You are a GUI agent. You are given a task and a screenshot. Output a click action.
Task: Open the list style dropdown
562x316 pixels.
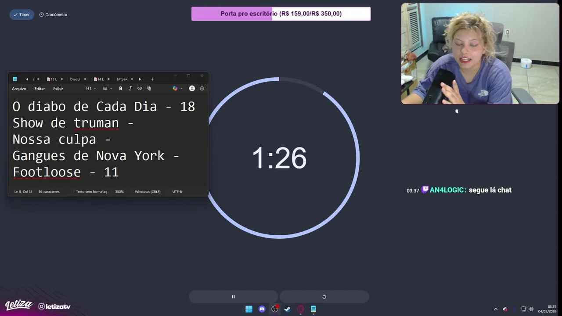108,88
